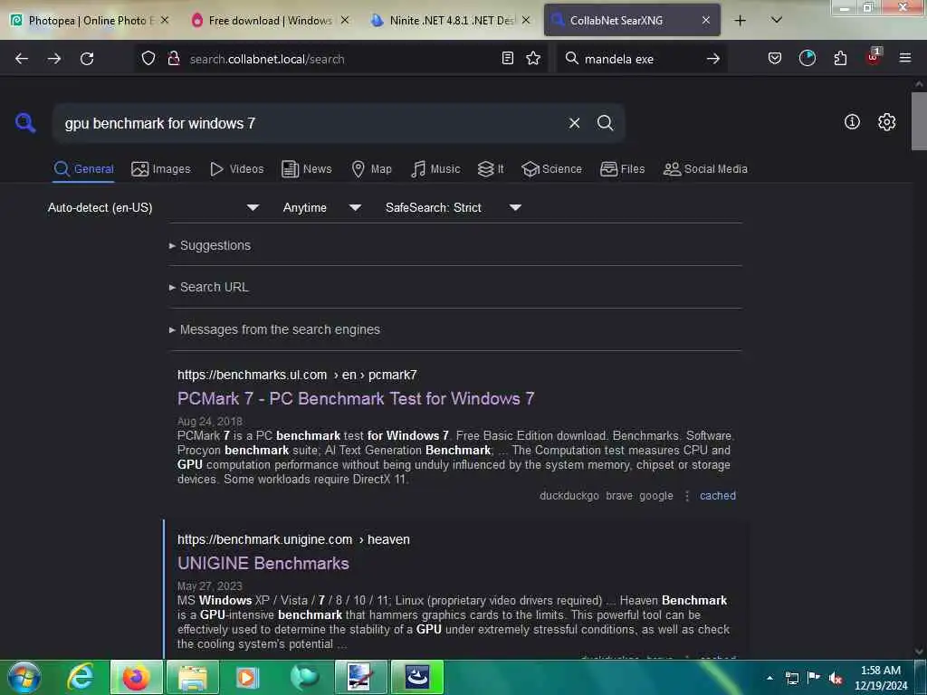Select Map search category
This screenshot has width=927, height=695.
click(371, 169)
